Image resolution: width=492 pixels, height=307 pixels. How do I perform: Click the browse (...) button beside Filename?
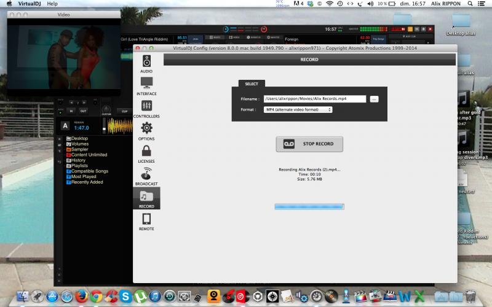(x=374, y=99)
